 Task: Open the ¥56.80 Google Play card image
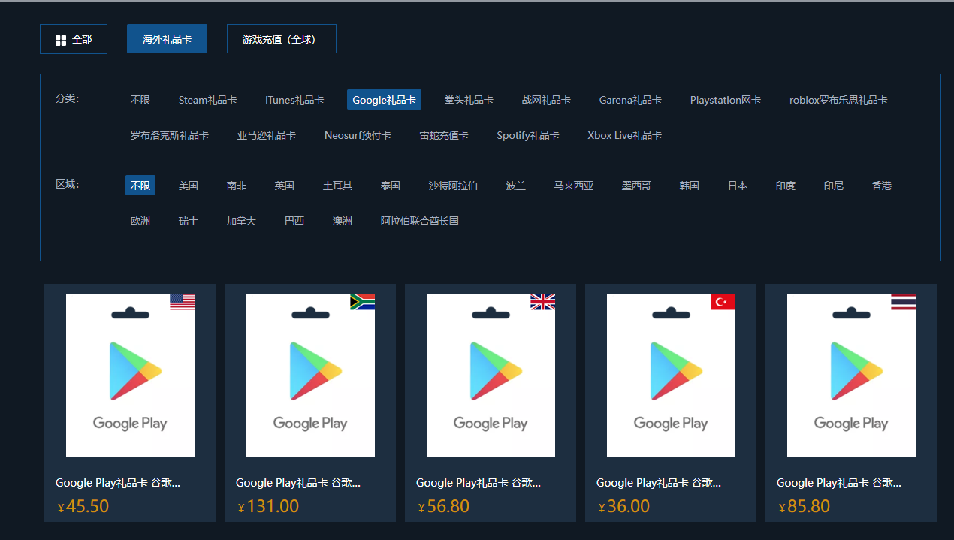491,376
